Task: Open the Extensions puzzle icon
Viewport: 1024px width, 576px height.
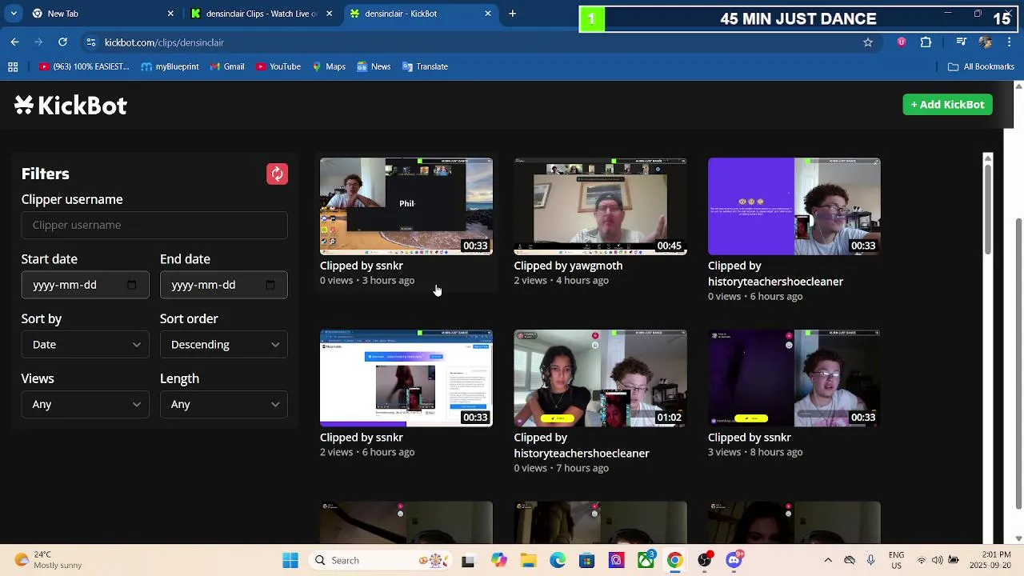Action: (926, 42)
